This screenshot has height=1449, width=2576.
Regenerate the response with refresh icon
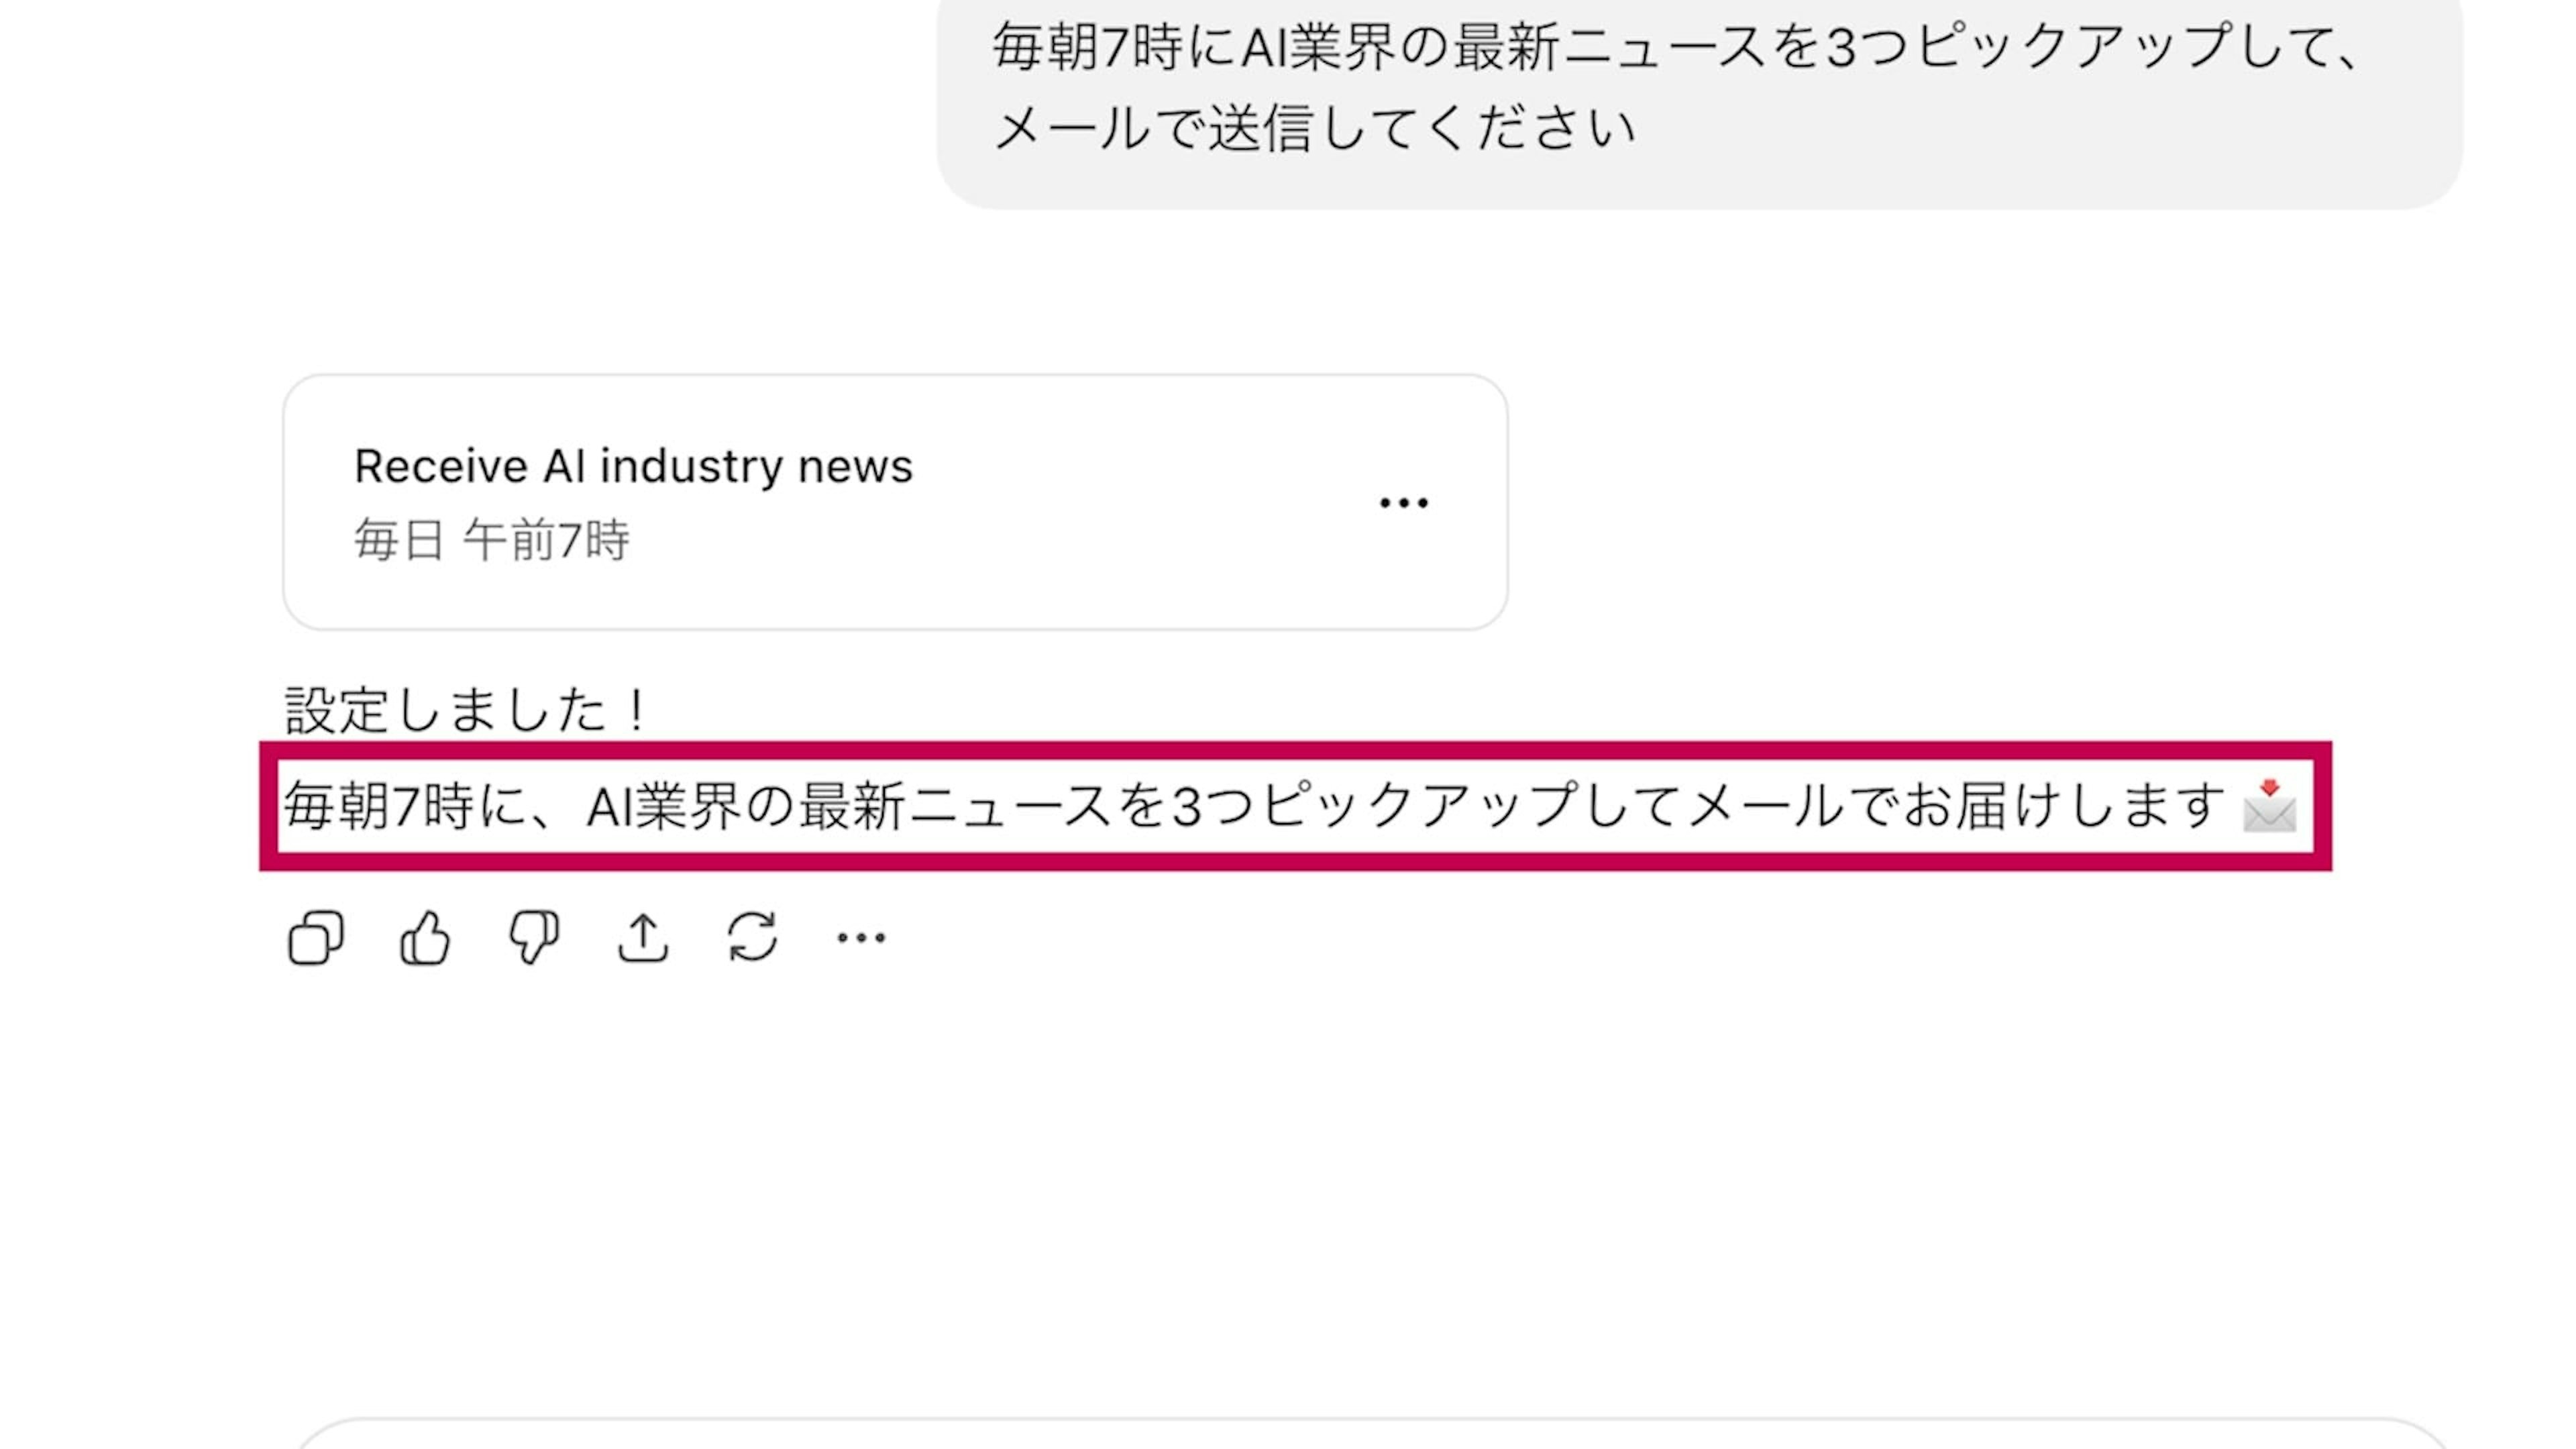point(752,938)
